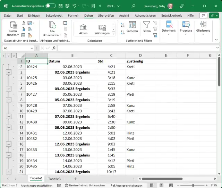Open the Formeln ribbon tab

pos(74,16)
